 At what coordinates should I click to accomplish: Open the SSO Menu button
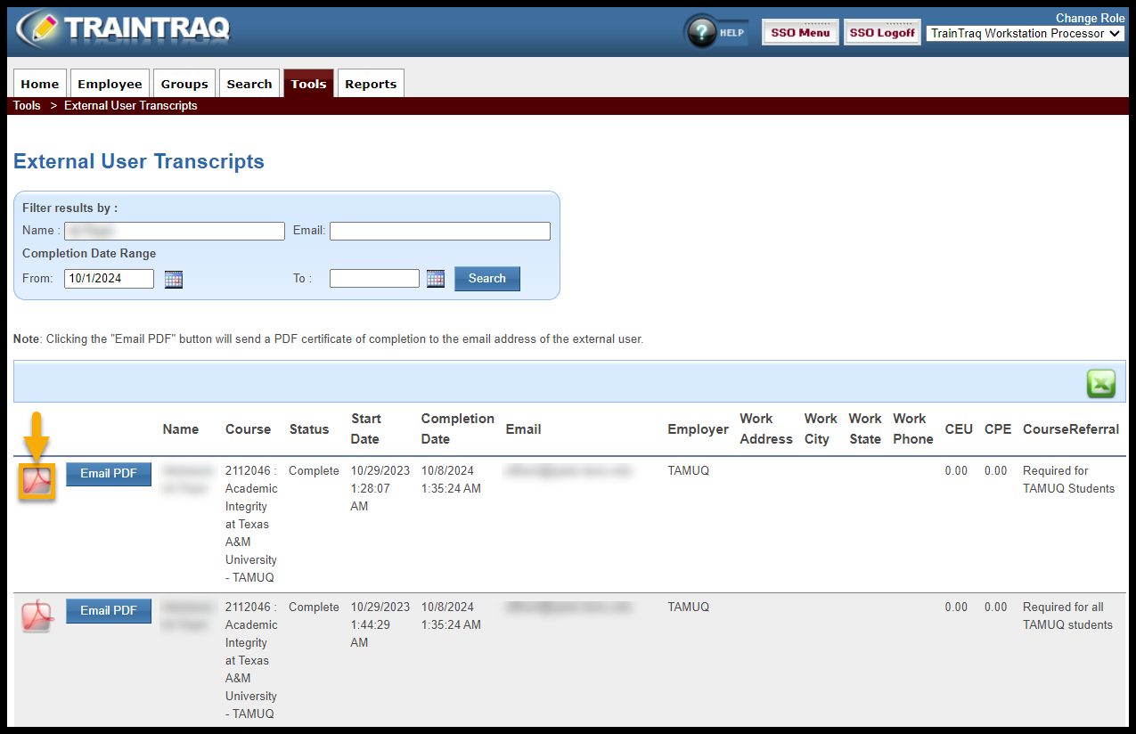(800, 33)
